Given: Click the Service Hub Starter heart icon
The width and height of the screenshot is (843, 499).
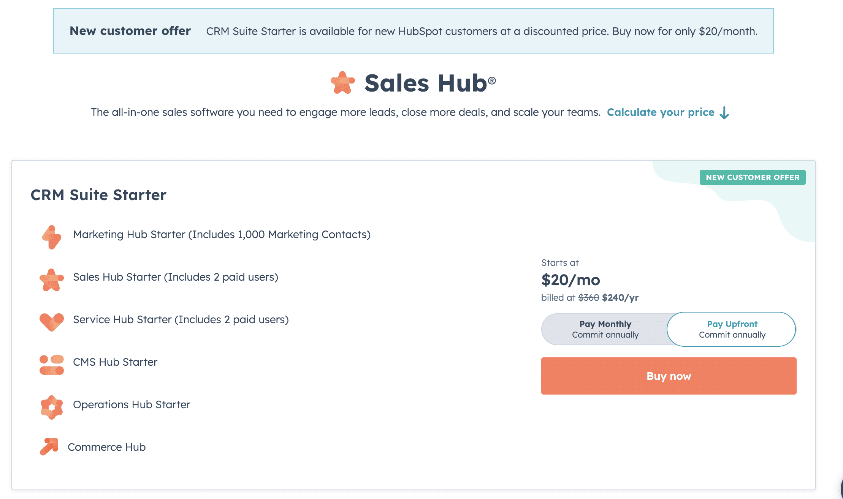Looking at the screenshot, I should coord(52,322).
